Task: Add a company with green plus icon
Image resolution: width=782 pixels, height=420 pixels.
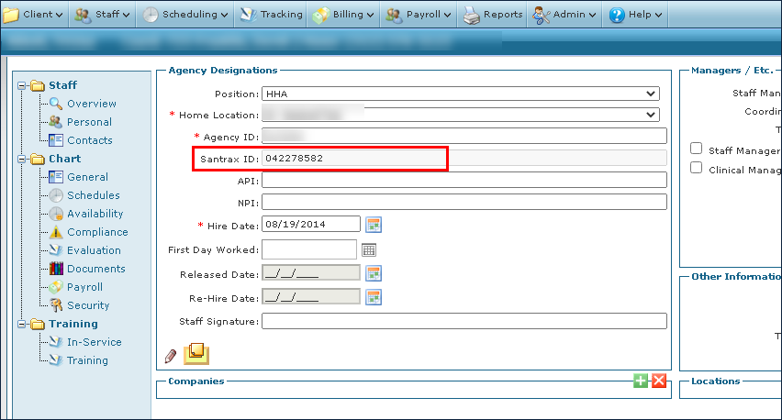Action: [641, 381]
